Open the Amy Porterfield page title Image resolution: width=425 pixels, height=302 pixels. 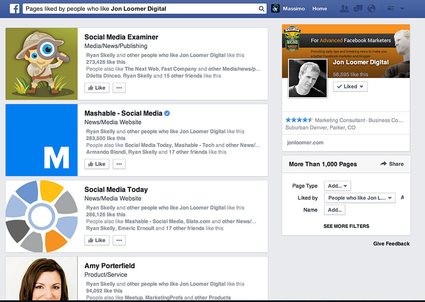[110, 266]
